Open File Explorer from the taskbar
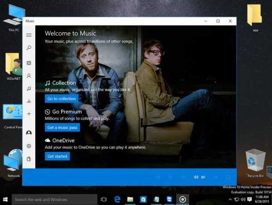Viewport: 272px width, 205px height. click(x=130, y=200)
